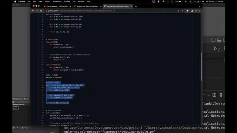Open the Bookmarks menu
237x133 pixels.
point(57,1)
